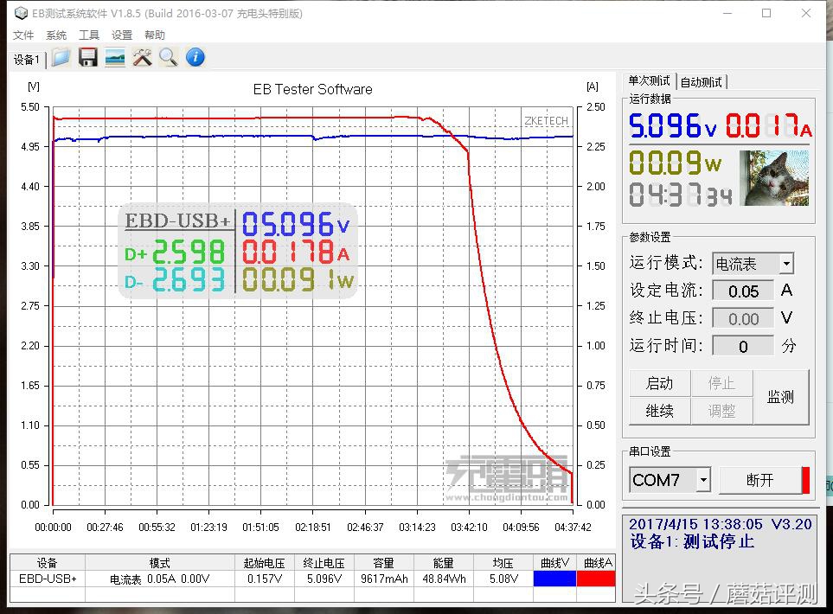Screen dimensions: 833x614
Task: Click the 设备1: 测试停止 status text
Action: click(x=692, y=541)
